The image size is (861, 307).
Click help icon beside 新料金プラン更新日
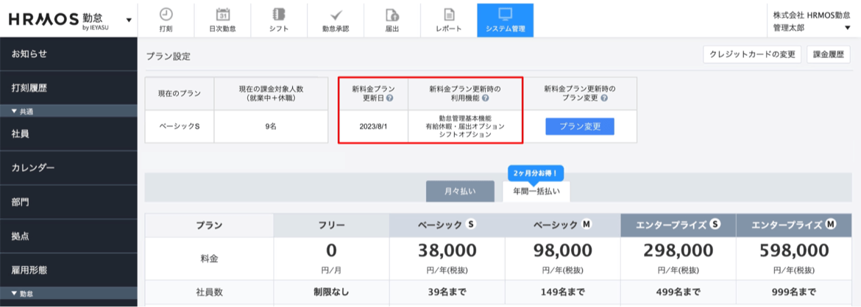tap(389, 98)
